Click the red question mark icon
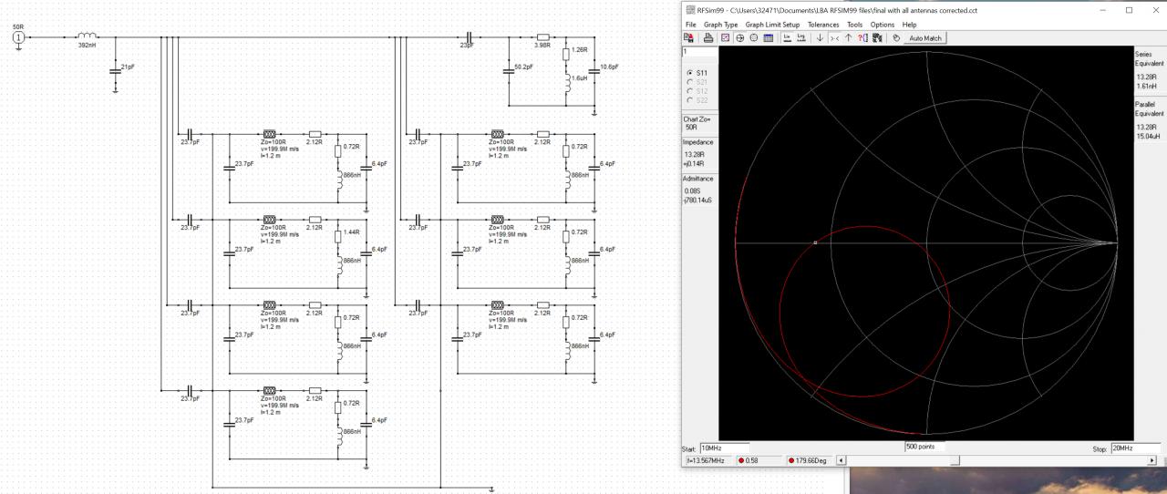This screenshot has height=494, width=1167. click(x=862, y=37)
